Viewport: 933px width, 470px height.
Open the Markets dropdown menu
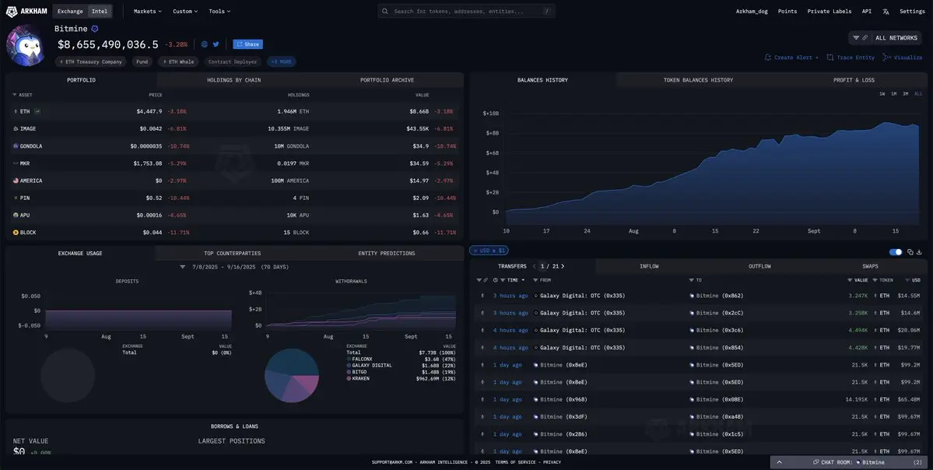148,12
